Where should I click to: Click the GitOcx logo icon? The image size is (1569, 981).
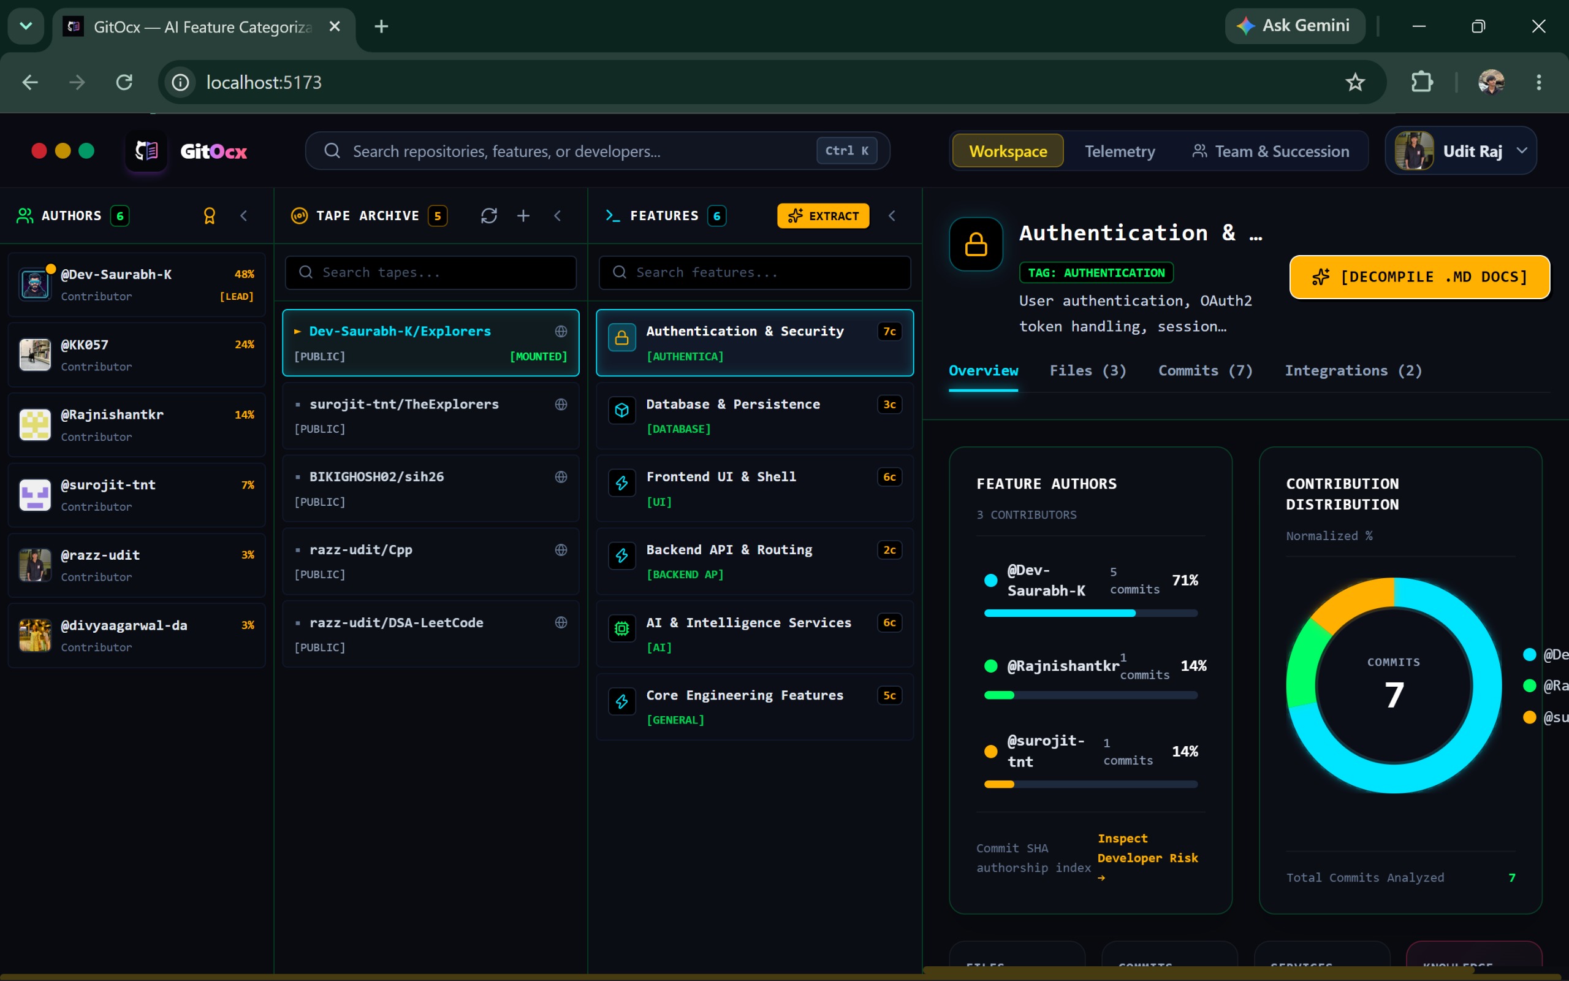coord(146,151)
